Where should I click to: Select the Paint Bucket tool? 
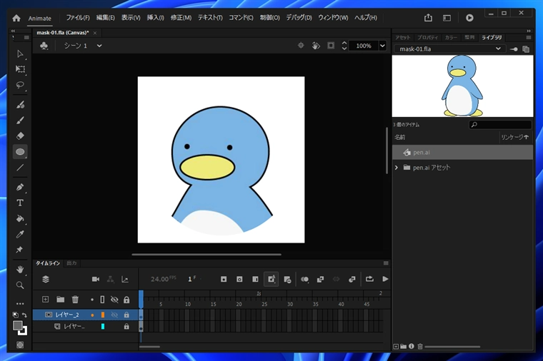coord(20,218)
